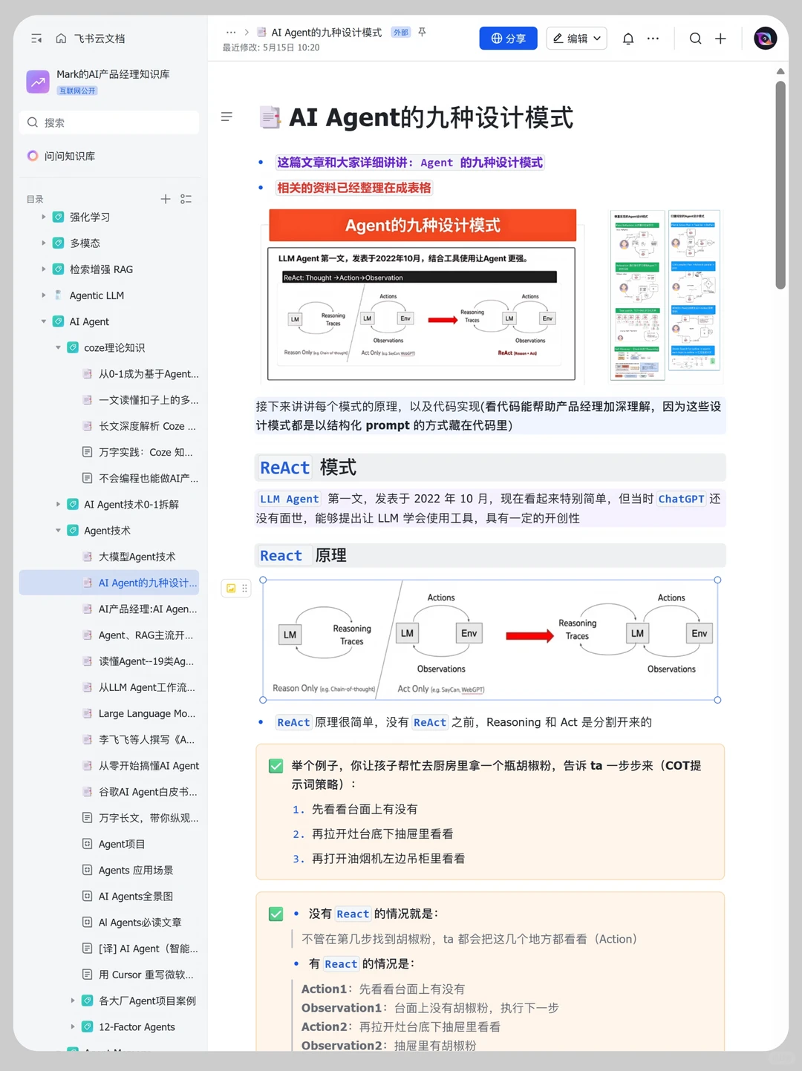
Task: Click the AI Agents必读文章 page icon
Action: [x=87, y=923]
